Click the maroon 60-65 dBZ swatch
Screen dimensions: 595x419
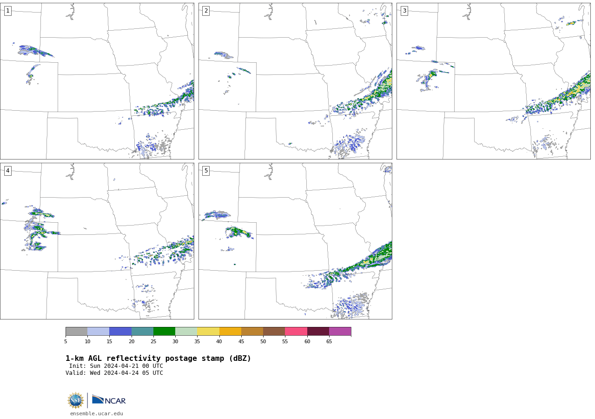point(318,331)
